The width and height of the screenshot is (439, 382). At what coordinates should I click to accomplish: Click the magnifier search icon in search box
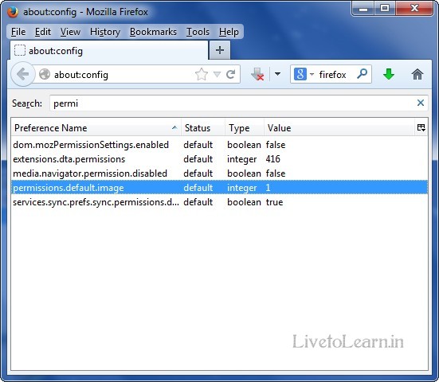coord(362,74)
